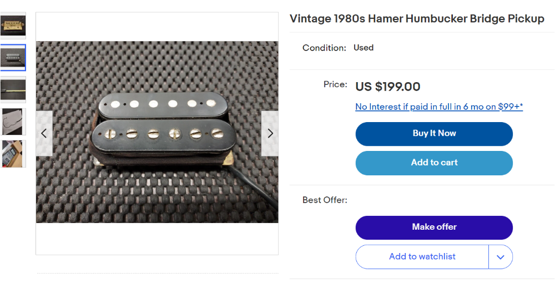This screenshot has height=283, width=555.
Task: Click the main humbucker pickup photo
Action: click(x=157, y=132)
